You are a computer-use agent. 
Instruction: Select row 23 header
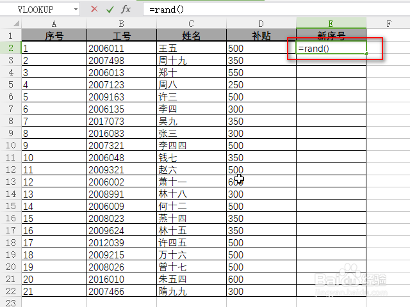(x=10, y=303)
